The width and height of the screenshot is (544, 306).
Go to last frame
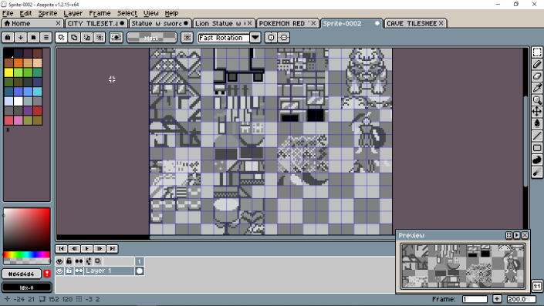112,248
